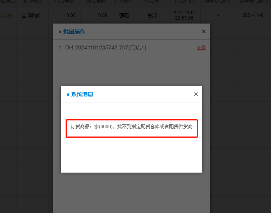271x213 pixels.
Task: Click the order time 2024-11-01 23:57:56 cell
Action: (184, 15)
